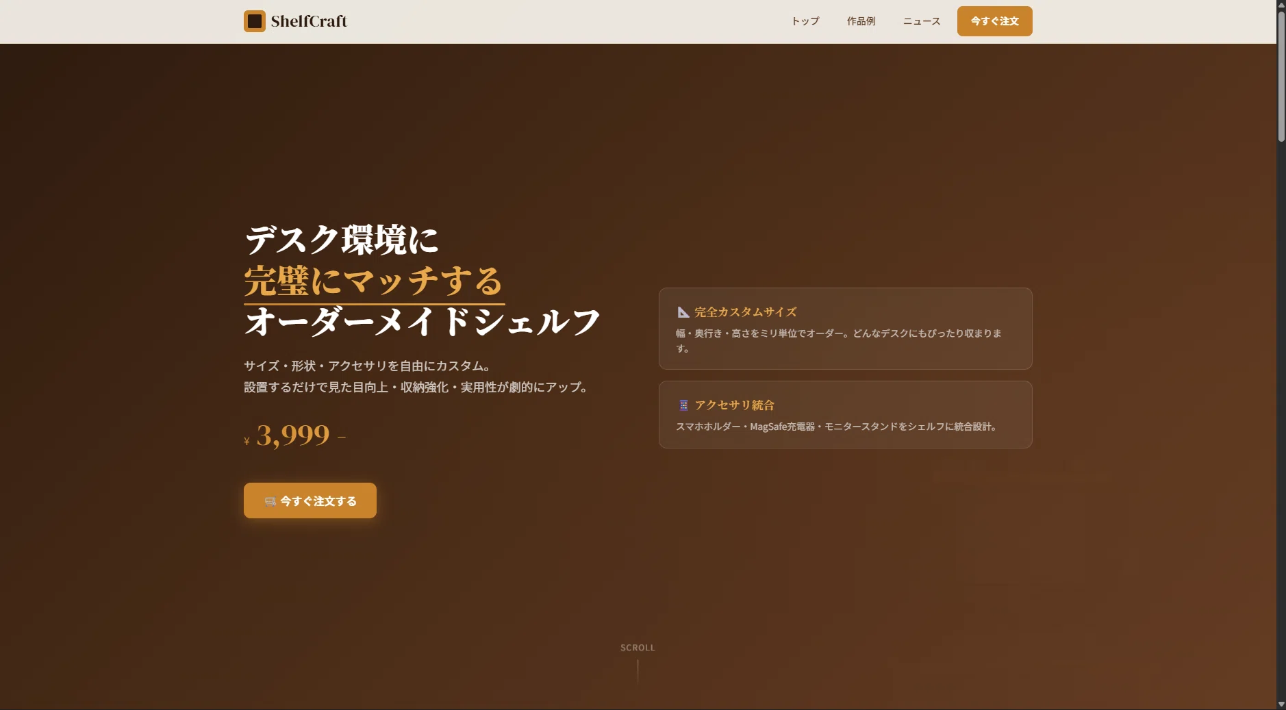The image size is (1286, 710).
Task: Click the device icon beside アクセサリ統合
Action: pyautogui.click(x=683, y=405)
